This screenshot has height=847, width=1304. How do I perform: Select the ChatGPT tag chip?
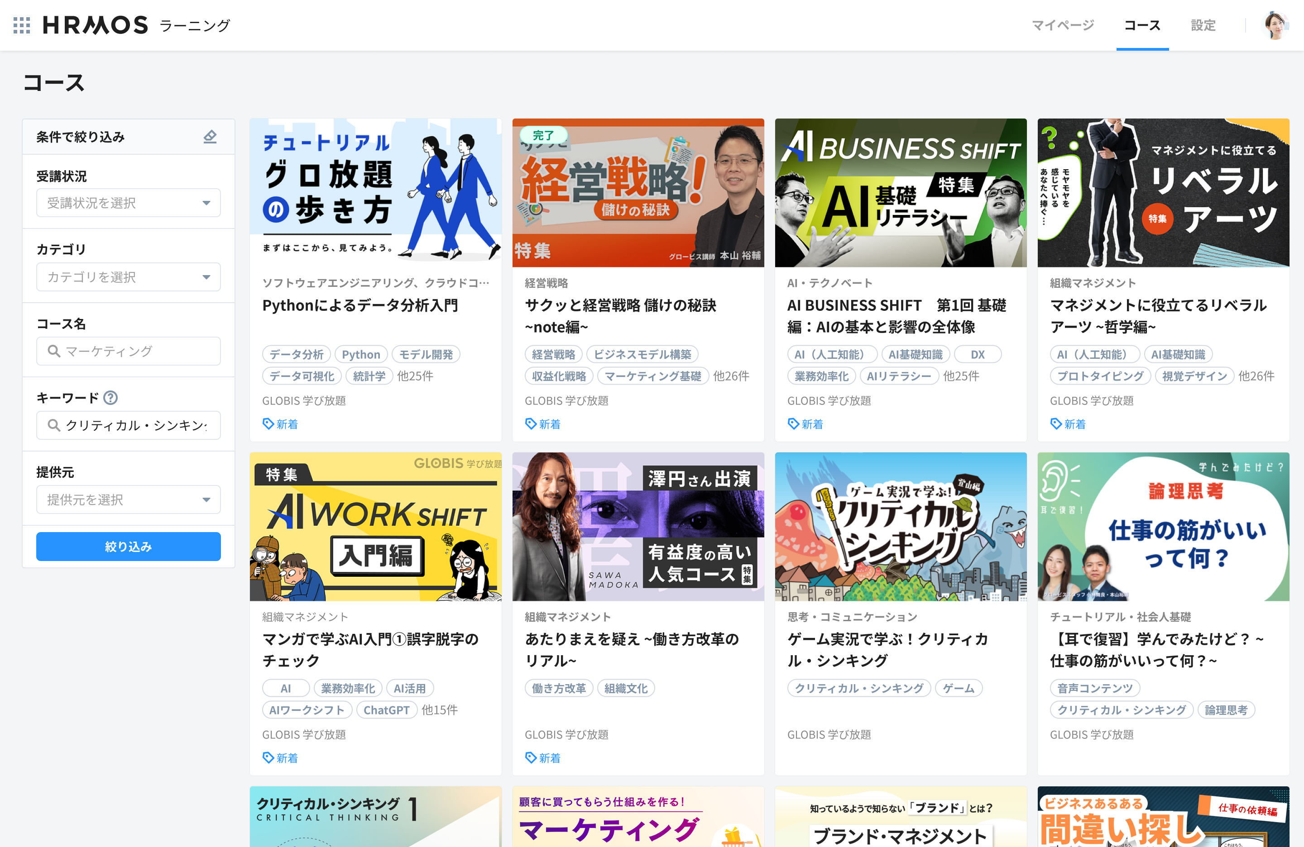coord(386,710)
